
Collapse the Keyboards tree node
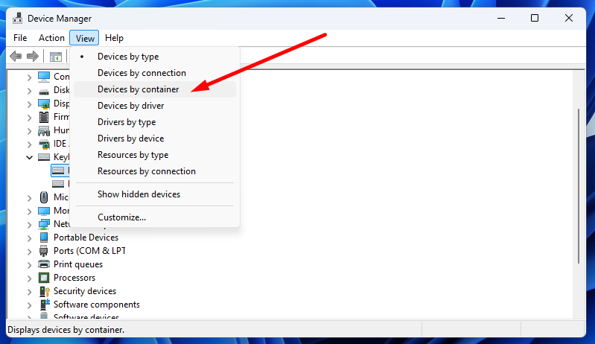(x=29, y=157)
